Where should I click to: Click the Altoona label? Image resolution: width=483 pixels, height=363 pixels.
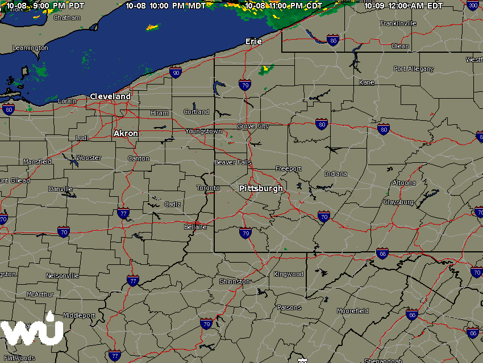(x=404, y=183)
